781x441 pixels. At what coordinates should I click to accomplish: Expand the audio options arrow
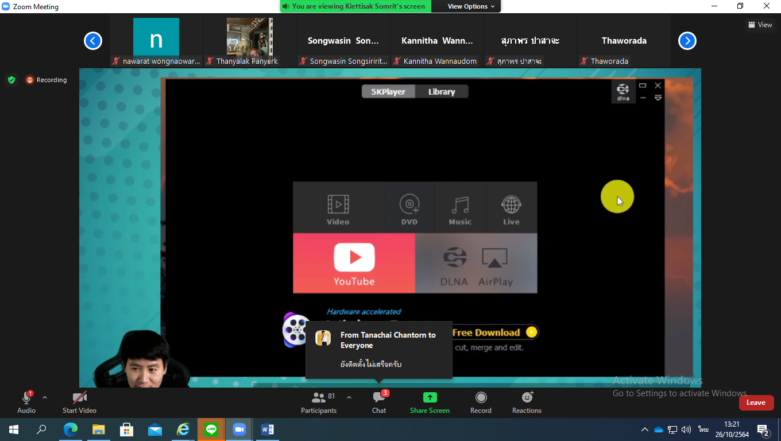[x=45, y=397]
